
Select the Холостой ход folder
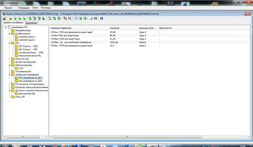(x=22, y=59)
